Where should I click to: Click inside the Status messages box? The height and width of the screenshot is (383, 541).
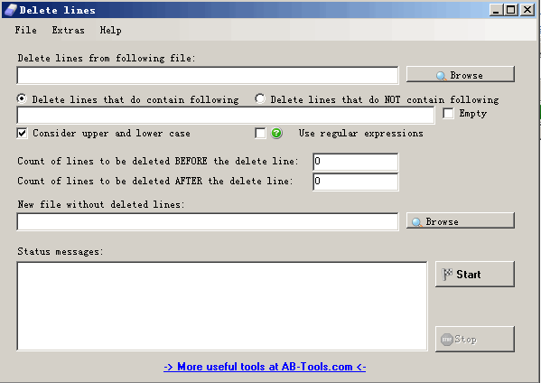click(x=222, y=306)
